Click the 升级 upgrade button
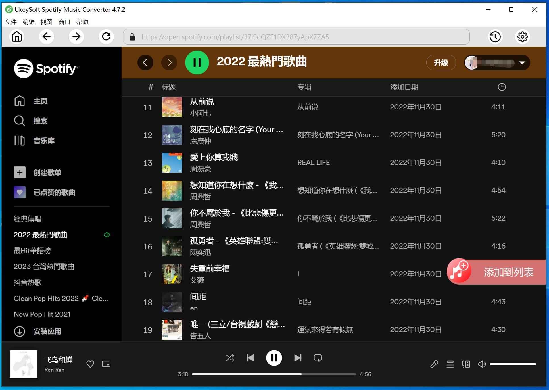 (x=441, y=62)
